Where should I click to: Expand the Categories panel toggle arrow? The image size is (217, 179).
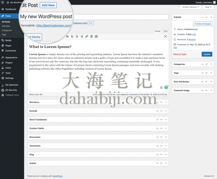tap(211, 64)
